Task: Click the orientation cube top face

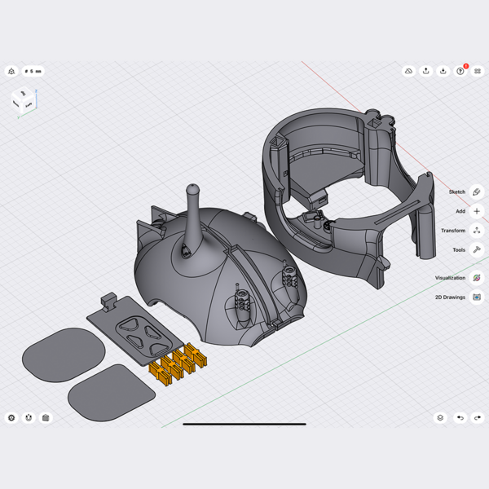Action: (23, 93)
